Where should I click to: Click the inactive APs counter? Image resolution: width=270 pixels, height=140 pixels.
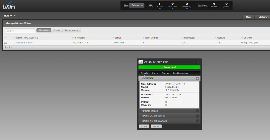click(x=172, y=5)
